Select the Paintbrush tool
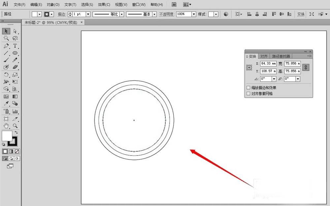Viewport: 330px width, 206px height. pyautogui.click(x=6, y=60)
